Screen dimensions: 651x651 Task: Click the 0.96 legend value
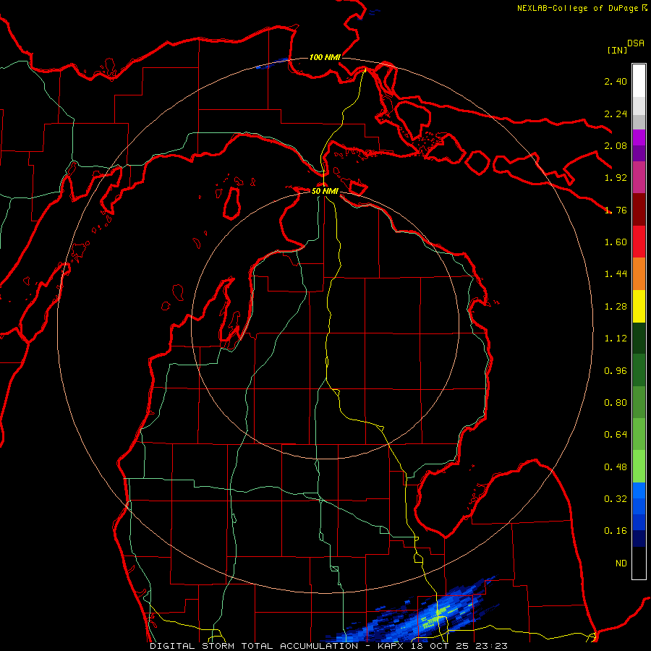click(616, 371)
